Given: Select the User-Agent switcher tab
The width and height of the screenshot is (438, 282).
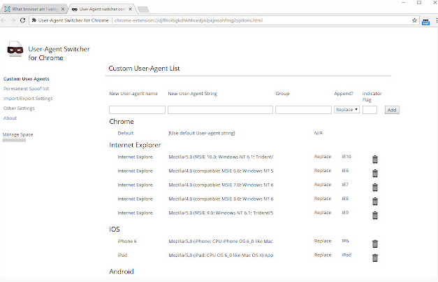Looking at the screenshot, I should [x=102, y=9].
